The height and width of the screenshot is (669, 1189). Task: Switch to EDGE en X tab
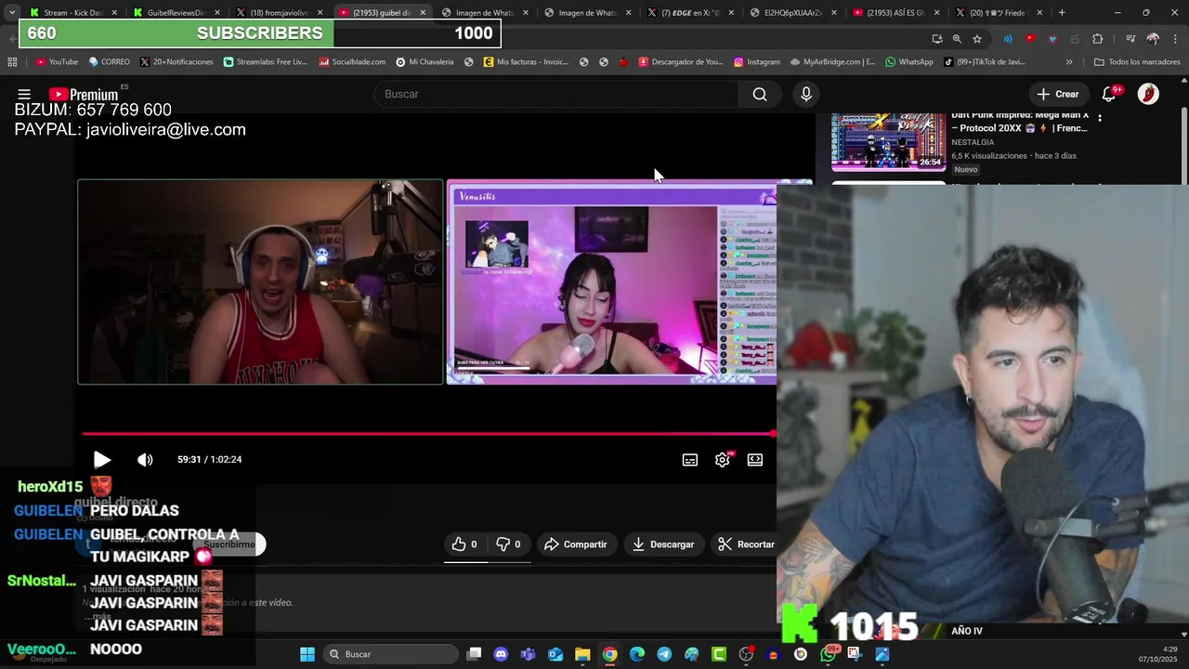point(689,13)
